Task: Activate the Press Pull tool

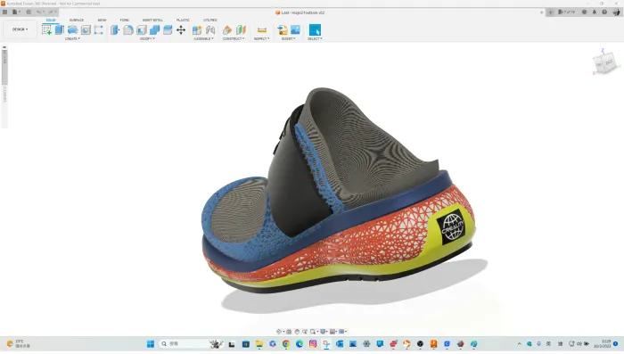Action: [115, 29]
